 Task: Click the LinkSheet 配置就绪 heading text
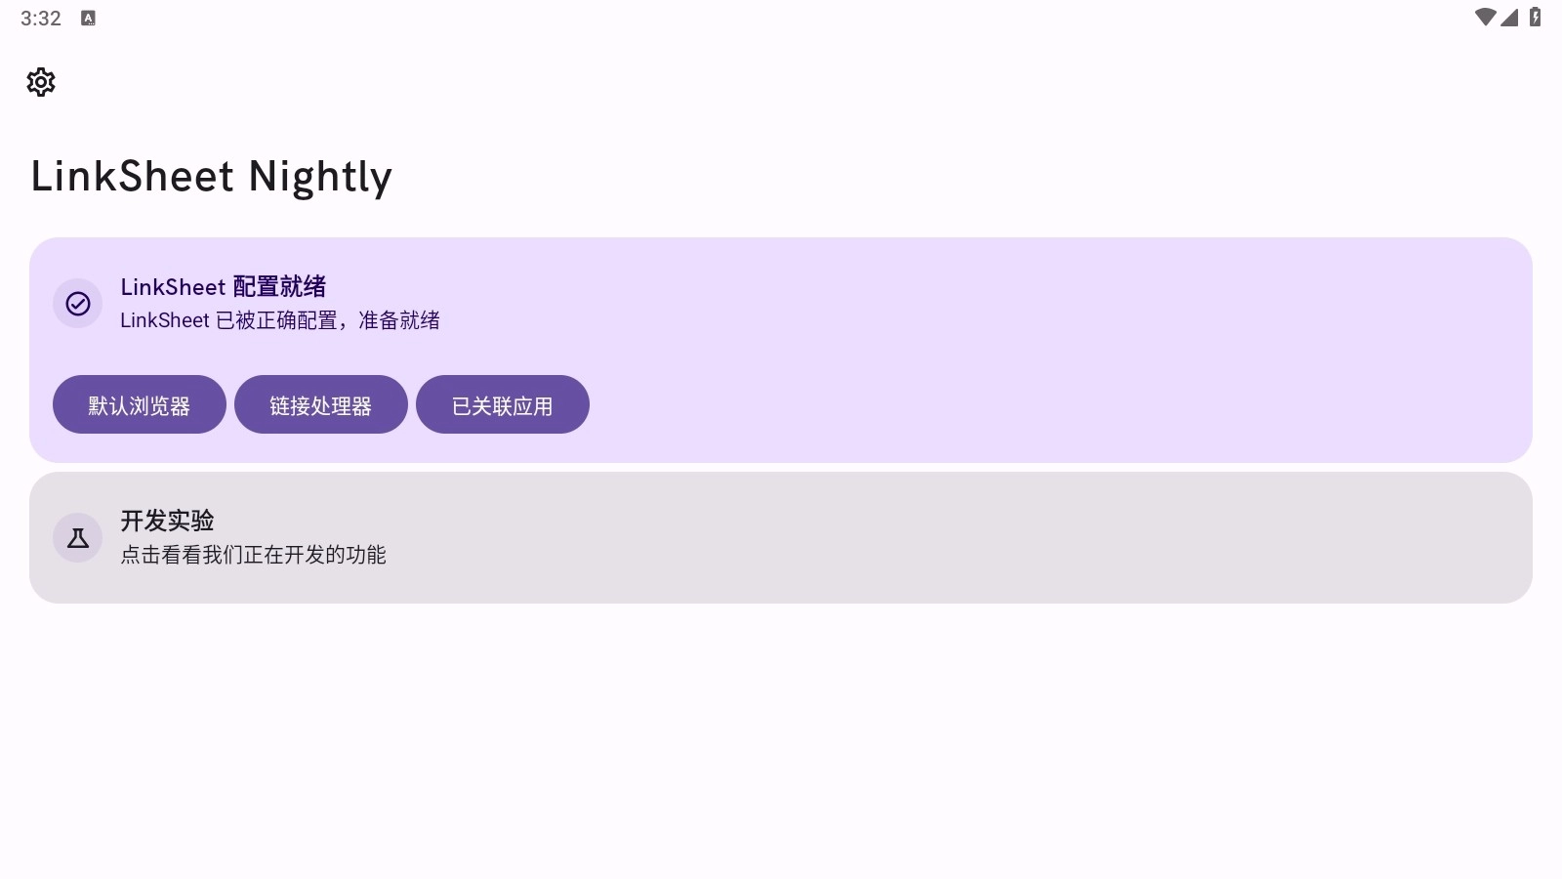point(223,286)
